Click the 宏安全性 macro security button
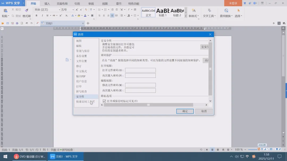 click(204, 47)
